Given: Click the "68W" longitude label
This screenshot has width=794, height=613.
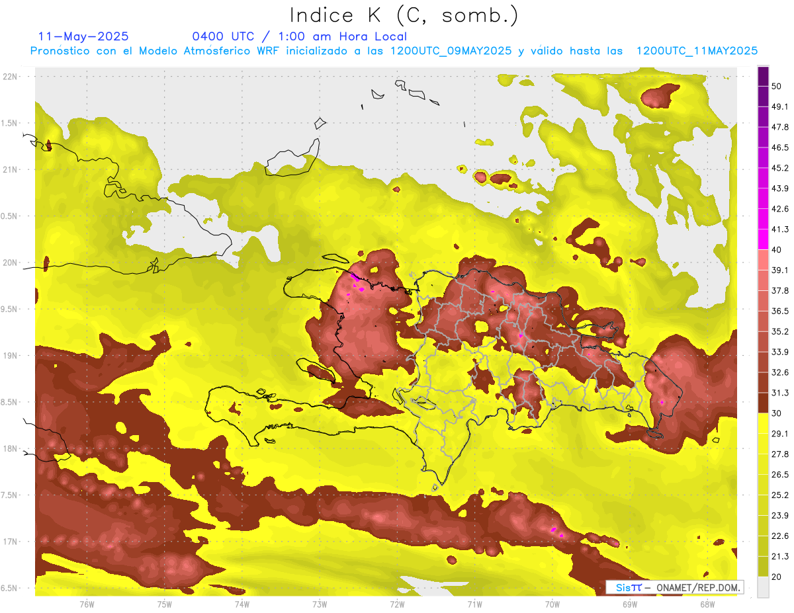Looking at the screenshot, I should coord(707,604).
